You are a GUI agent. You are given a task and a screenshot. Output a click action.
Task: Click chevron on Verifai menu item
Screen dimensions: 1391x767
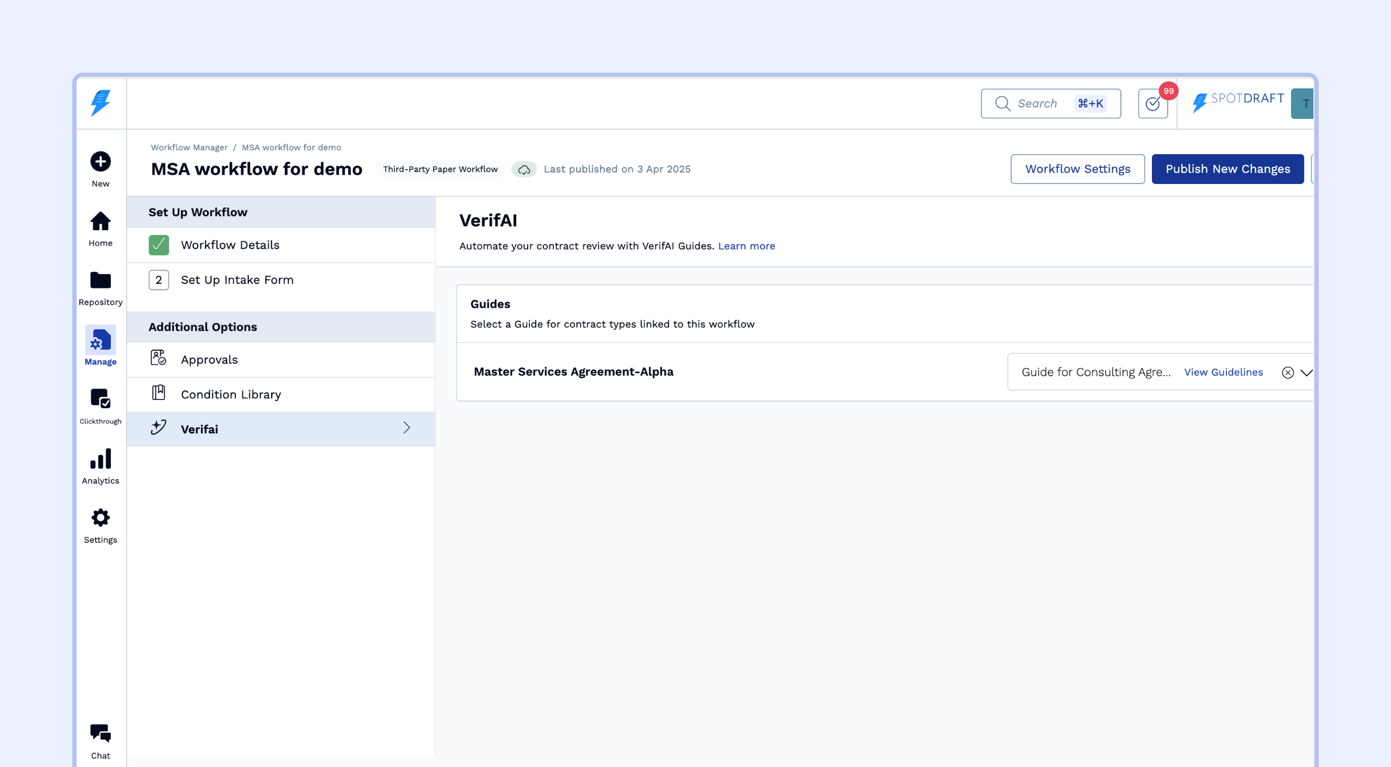[x=406, y=428]
